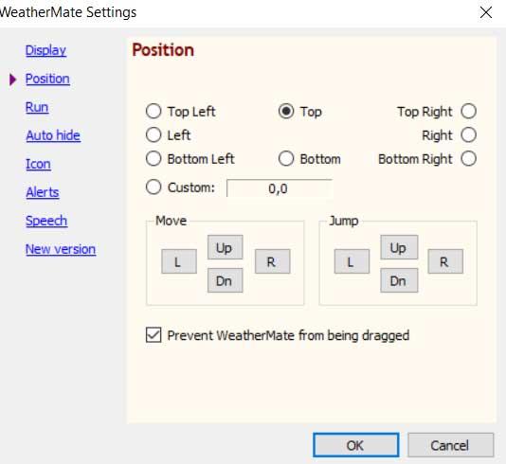Toggle Prevent WeatherMate from being dragged

(x=154, y=335)
